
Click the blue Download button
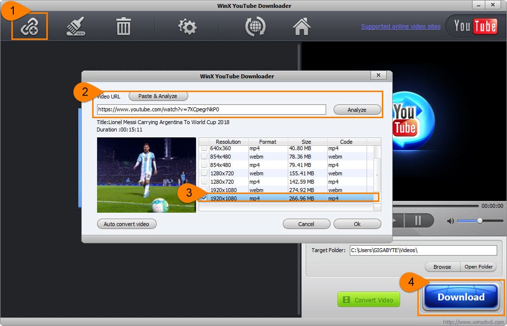coord(461,297)
